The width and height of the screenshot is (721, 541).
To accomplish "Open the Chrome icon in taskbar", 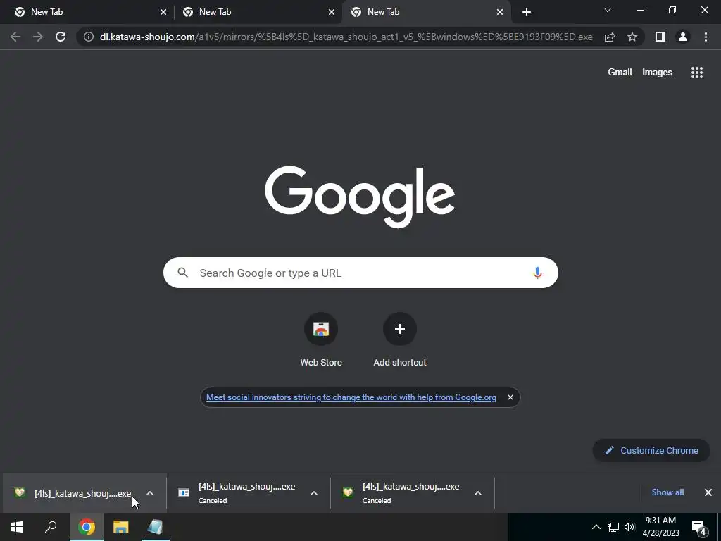I will pos(87,527).
